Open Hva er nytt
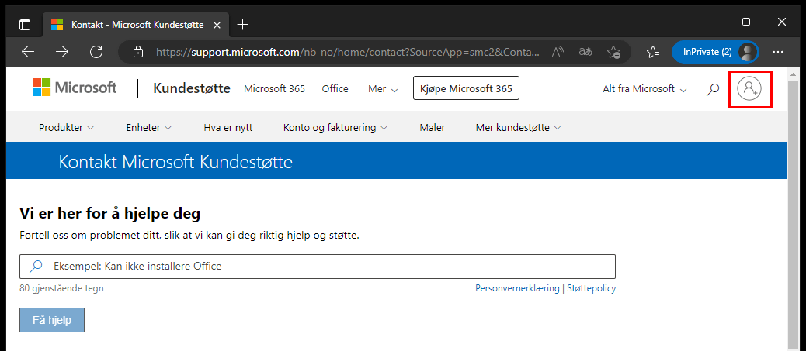806x351 pixels. (x=228, y=127)
